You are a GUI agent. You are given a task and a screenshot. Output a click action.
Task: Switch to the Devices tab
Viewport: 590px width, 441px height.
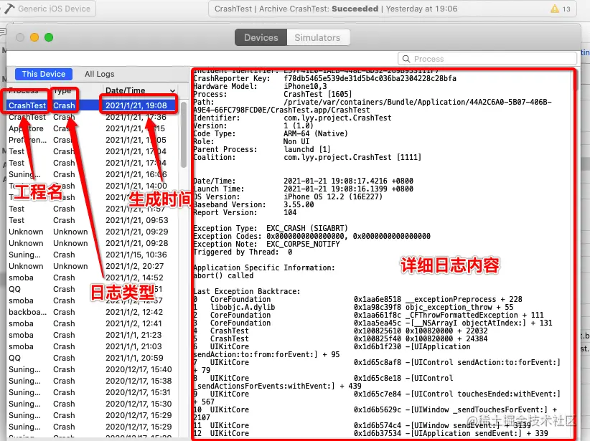click(x=261, y=37)
